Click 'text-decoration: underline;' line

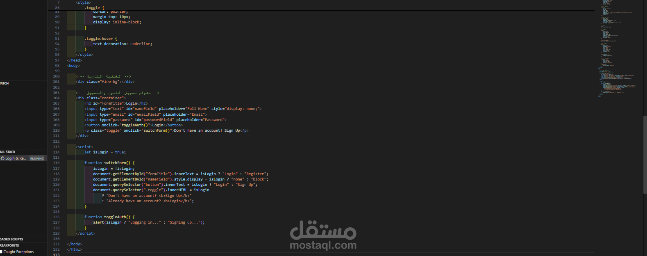(123, 44)
